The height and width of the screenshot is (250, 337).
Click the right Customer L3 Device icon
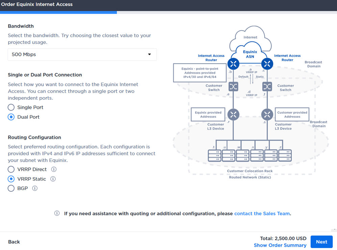(267, 115)
